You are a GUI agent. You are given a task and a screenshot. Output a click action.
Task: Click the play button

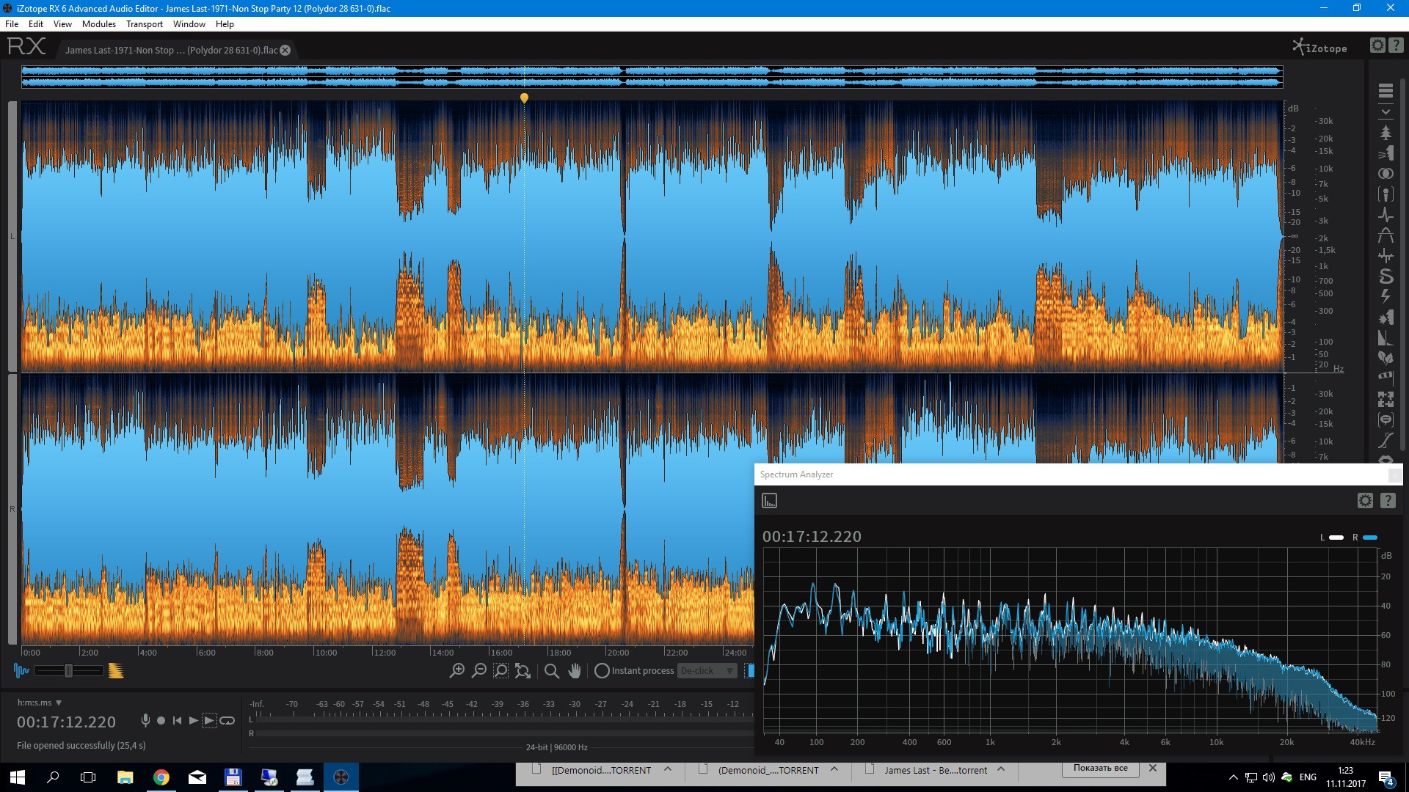pyautogui.click(x=193, y=721)
